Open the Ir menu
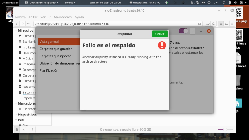The height and width of the screenshot is (140, 249). click(x=50, y=17)
